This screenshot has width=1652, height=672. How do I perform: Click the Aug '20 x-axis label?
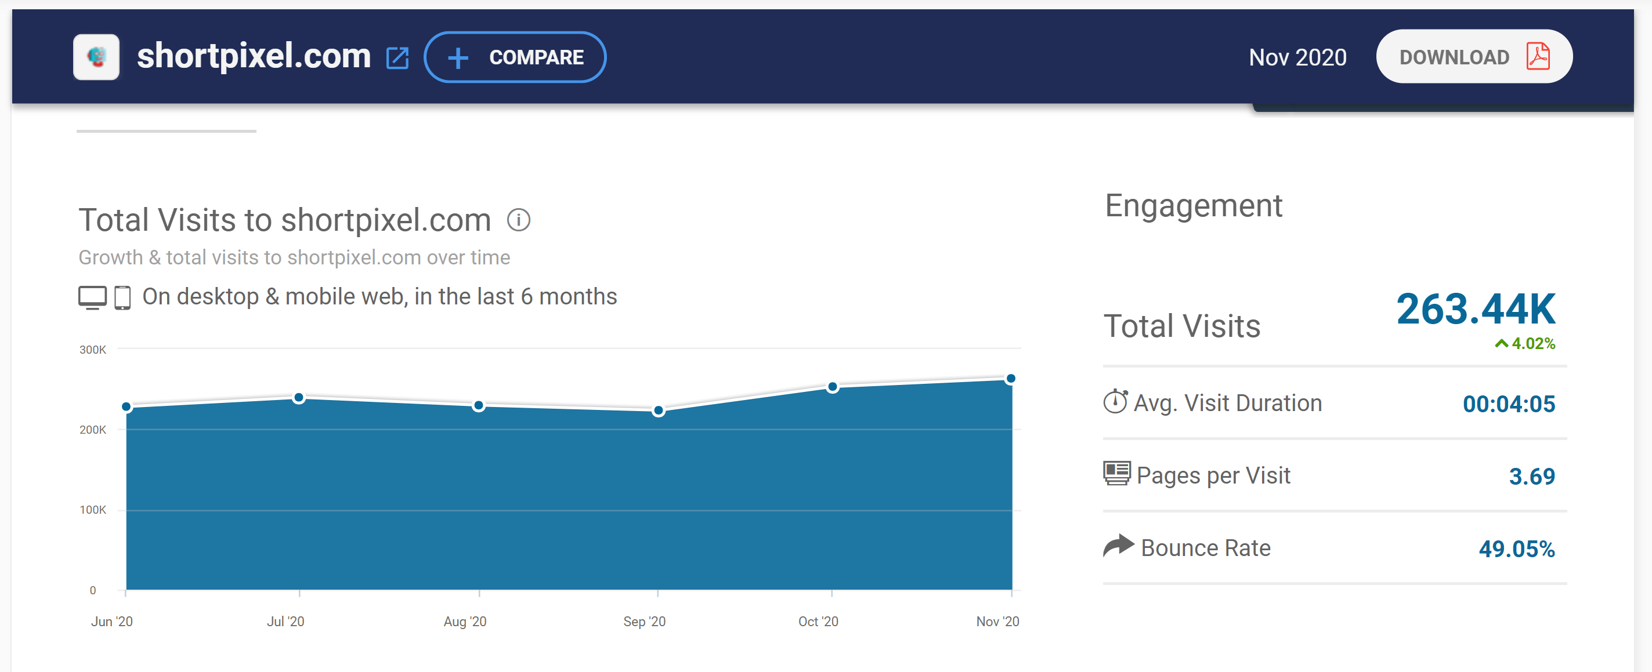pos(465,622)
